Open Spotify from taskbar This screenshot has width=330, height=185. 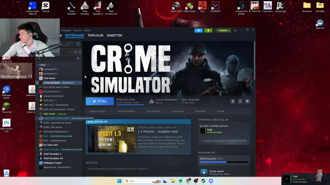[x=180, y=181]
